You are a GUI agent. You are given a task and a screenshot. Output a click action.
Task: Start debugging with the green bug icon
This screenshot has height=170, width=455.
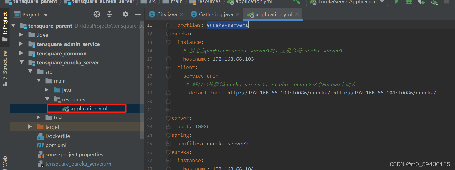coord(409,2)
